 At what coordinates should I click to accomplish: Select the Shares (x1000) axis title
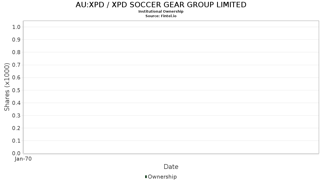(7, 87)
